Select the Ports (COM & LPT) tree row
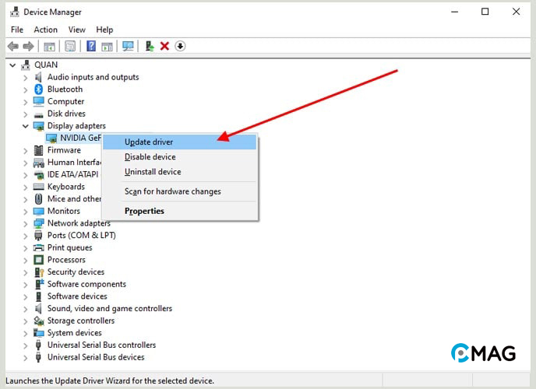This screenshot has width=536, height=389. pyautogui.click(x=81, y=236)
